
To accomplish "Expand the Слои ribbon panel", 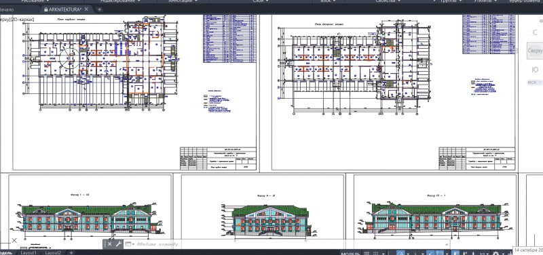I will click(261, 1).
